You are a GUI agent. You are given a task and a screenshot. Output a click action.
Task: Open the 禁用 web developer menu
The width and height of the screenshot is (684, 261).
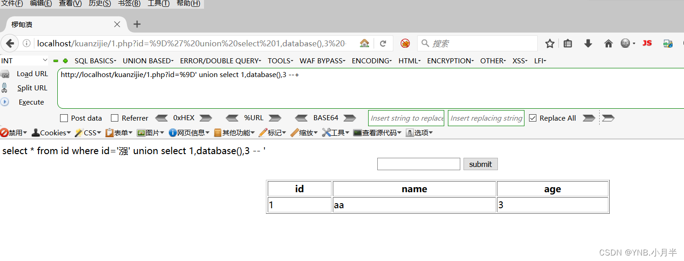(14, 133)
